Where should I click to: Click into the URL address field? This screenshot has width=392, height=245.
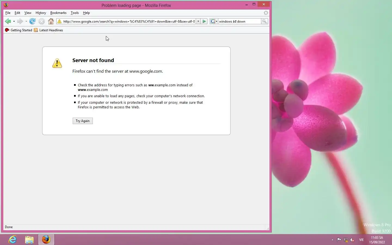[x=129, y=21]
